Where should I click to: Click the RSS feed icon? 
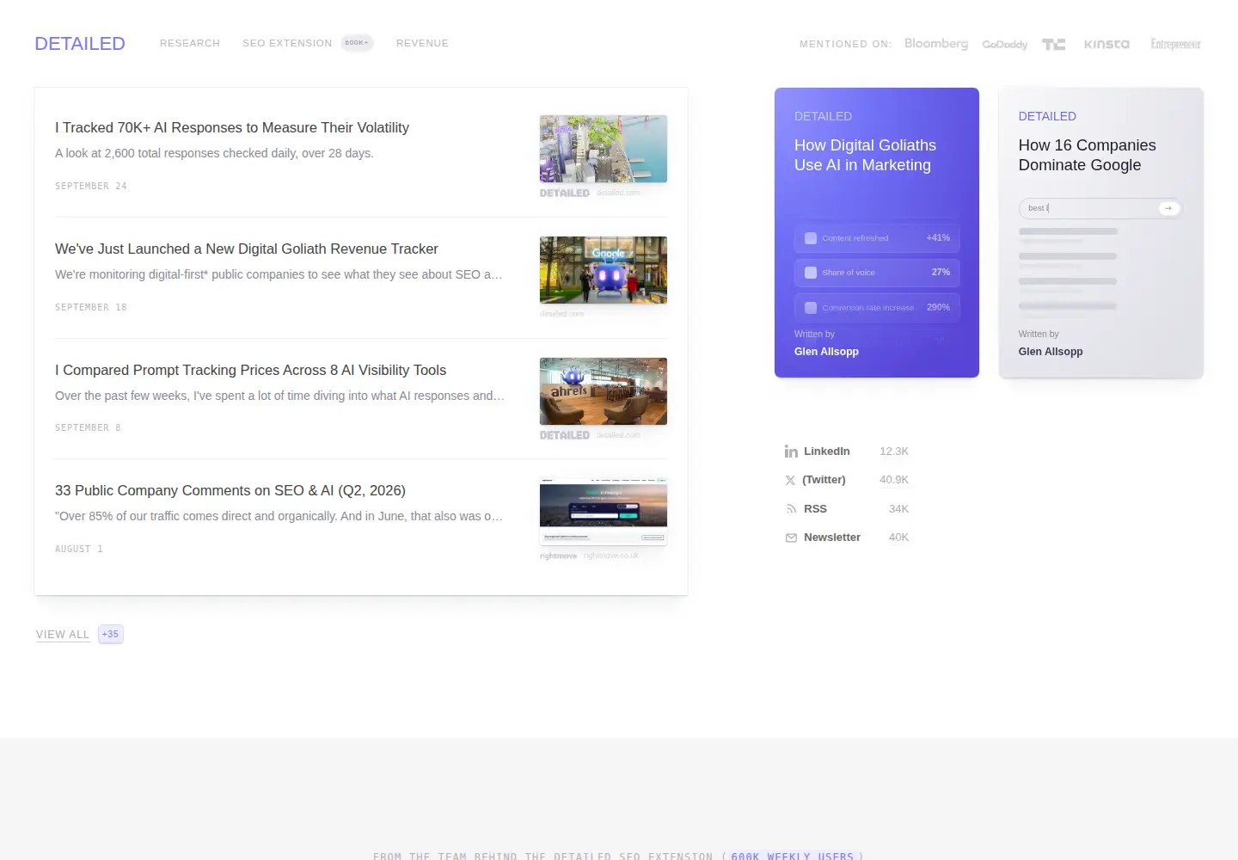pyautogui.click(x=791, y=509)
